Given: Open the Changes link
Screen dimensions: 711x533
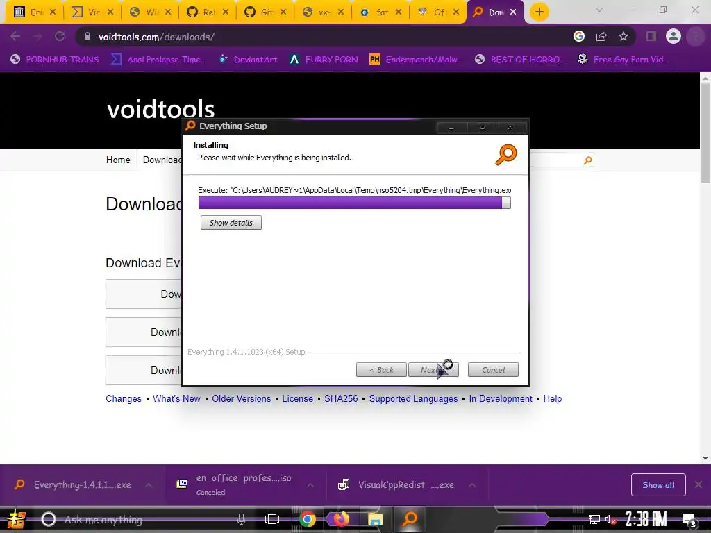Looking at the screenshot, I should click(x=124, y=399).
